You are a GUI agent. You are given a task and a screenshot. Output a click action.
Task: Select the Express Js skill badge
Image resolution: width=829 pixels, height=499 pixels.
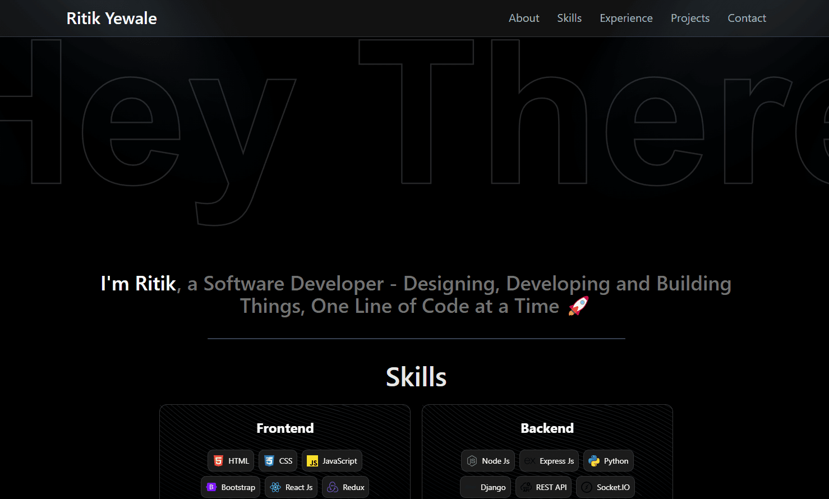[x=549, y=461]
